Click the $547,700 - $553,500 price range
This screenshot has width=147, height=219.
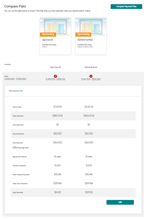[91, 79]
